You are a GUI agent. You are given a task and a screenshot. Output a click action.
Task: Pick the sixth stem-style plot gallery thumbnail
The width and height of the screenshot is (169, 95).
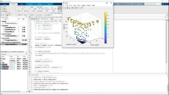pyautogui.click(x=54, y=8)
